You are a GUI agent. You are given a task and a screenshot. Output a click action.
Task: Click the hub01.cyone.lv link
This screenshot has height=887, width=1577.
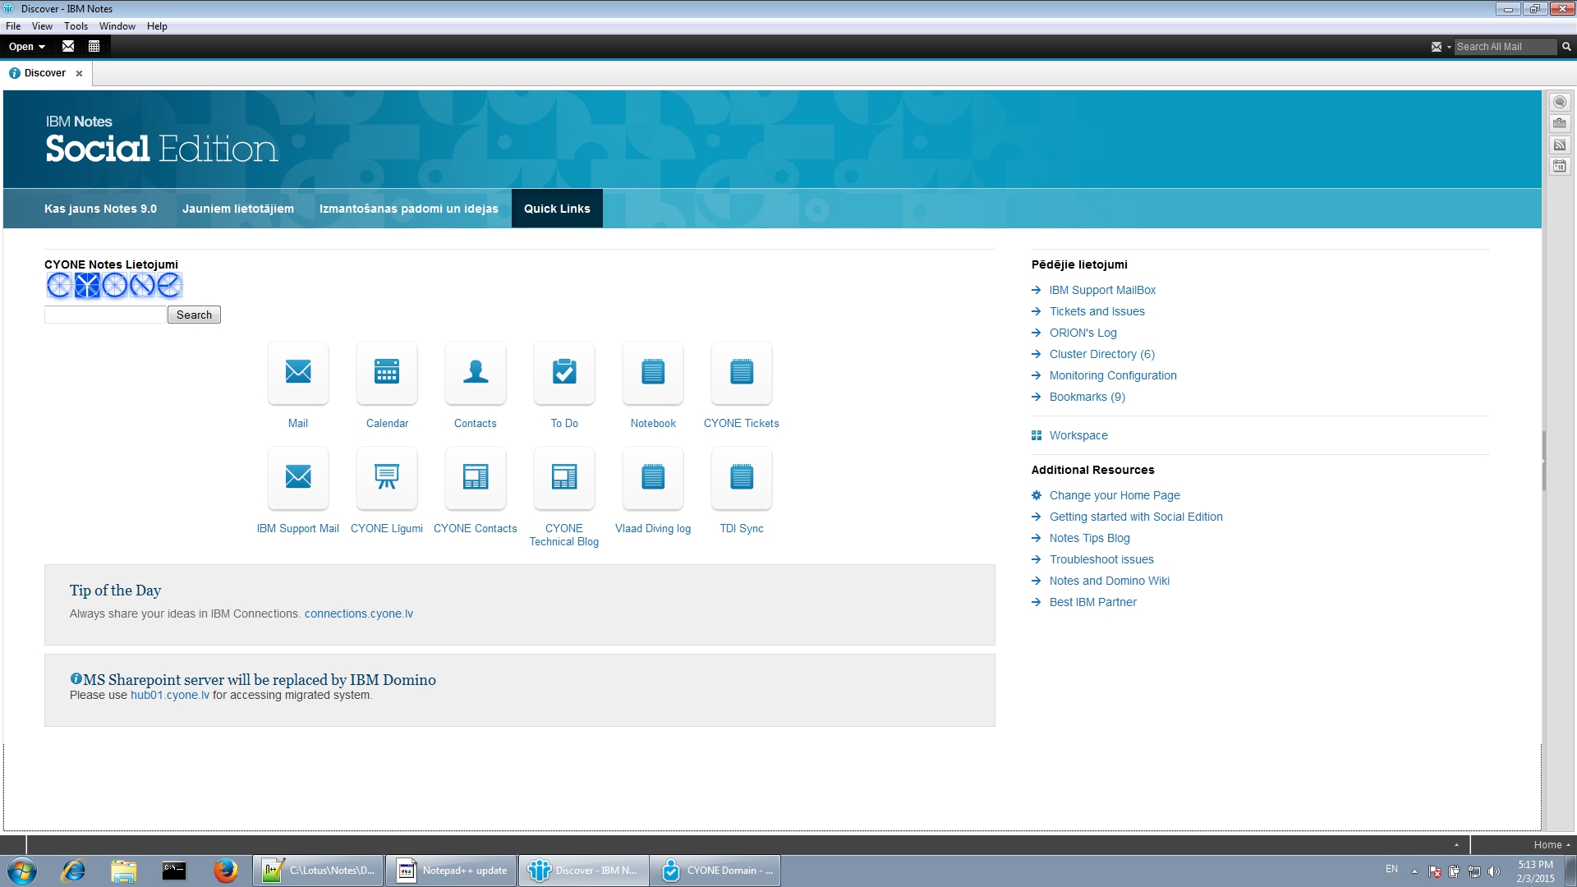pyautogui.click(x=169, y=694)
